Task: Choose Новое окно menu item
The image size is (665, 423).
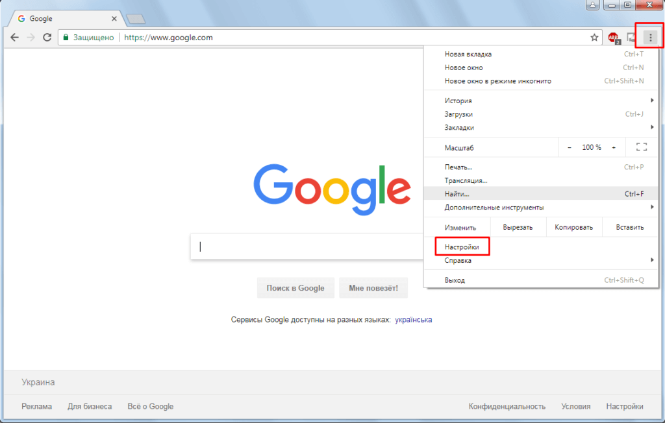Action: (541, 67)
